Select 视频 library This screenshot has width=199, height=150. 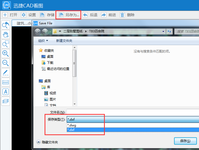[x=53, y=93]
